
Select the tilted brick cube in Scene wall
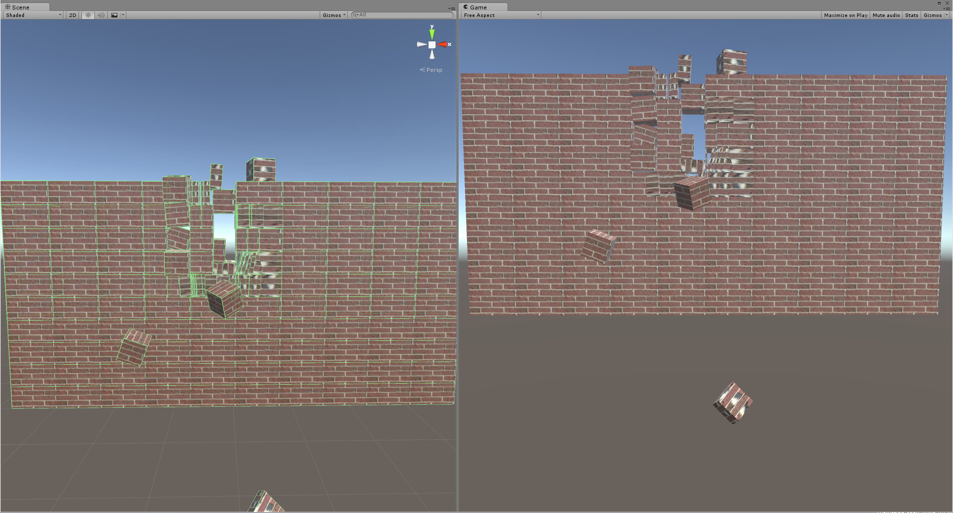pyautogui.click(x=225, y=299)
